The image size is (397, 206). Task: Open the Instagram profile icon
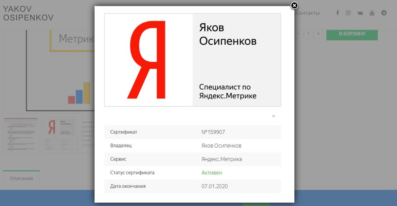tap(349, 13)
